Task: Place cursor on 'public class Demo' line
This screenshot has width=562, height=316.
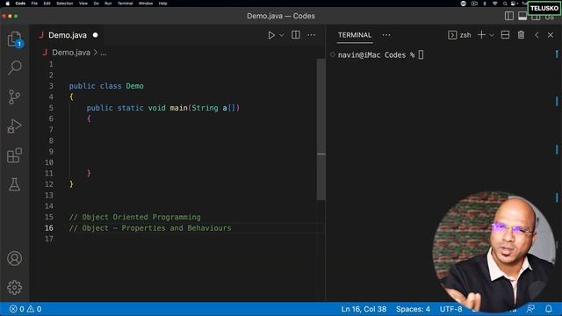Action: point(106,86)
